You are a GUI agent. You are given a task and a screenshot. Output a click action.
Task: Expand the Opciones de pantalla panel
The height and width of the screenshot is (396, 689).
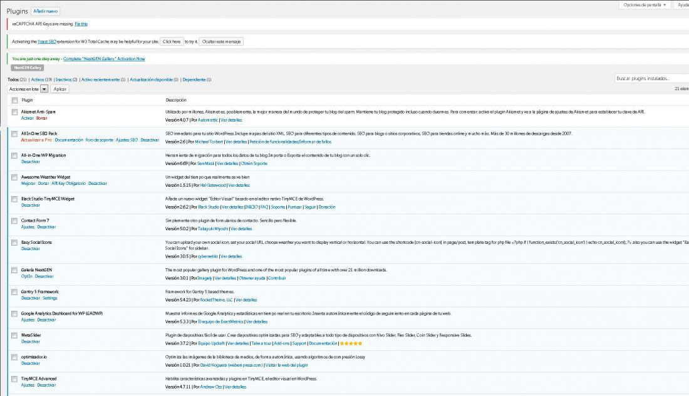[645, 5]
